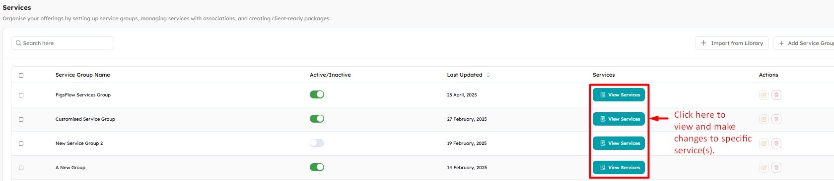View Services for FigsFlow Services Group
The width and height of the screenshot is (834, 181).
click(x=619, y=94)
